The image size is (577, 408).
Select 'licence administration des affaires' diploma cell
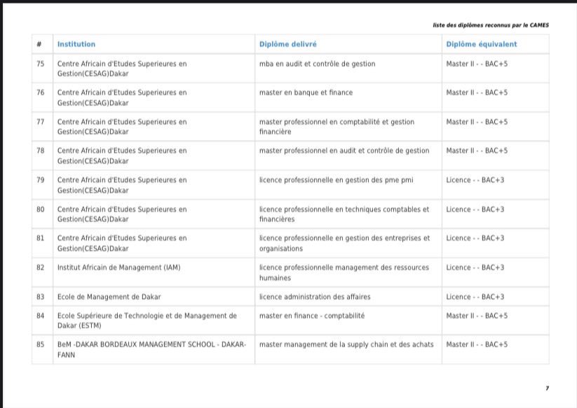315,297
